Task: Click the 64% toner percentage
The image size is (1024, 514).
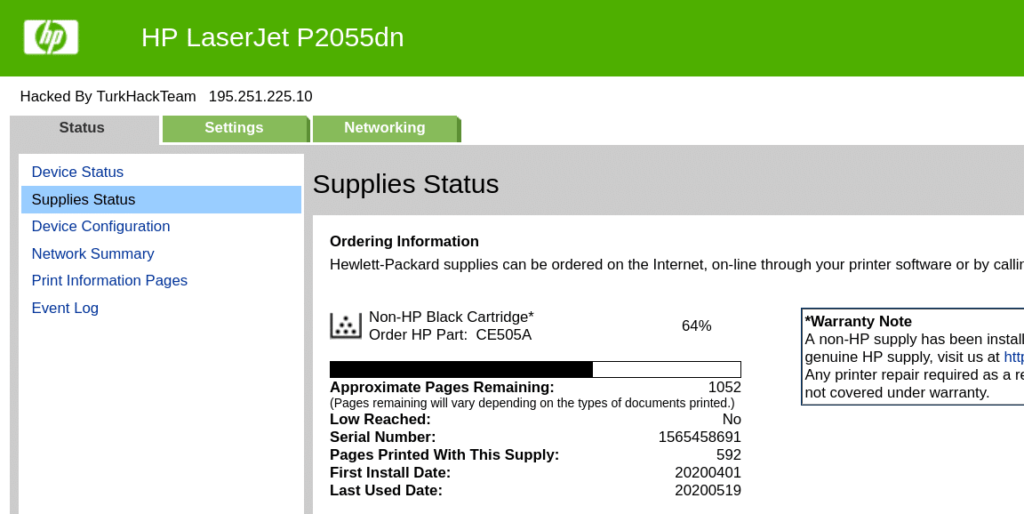Action: [x=696, y=326]
